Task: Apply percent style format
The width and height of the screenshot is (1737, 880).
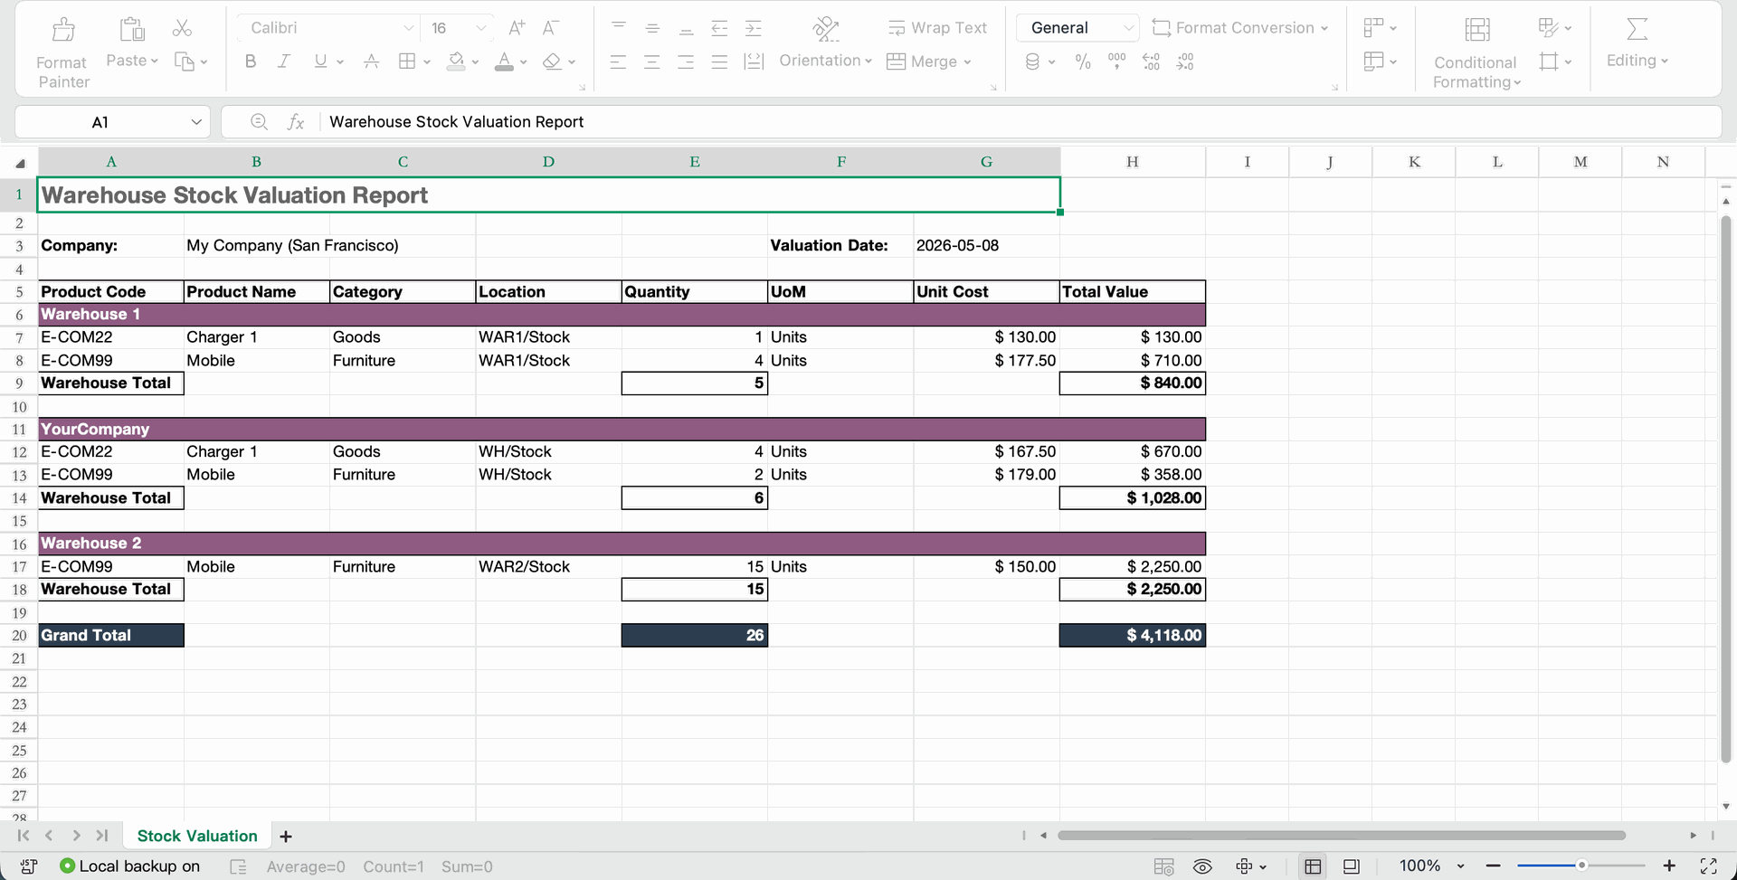Action: (1083, 62)
